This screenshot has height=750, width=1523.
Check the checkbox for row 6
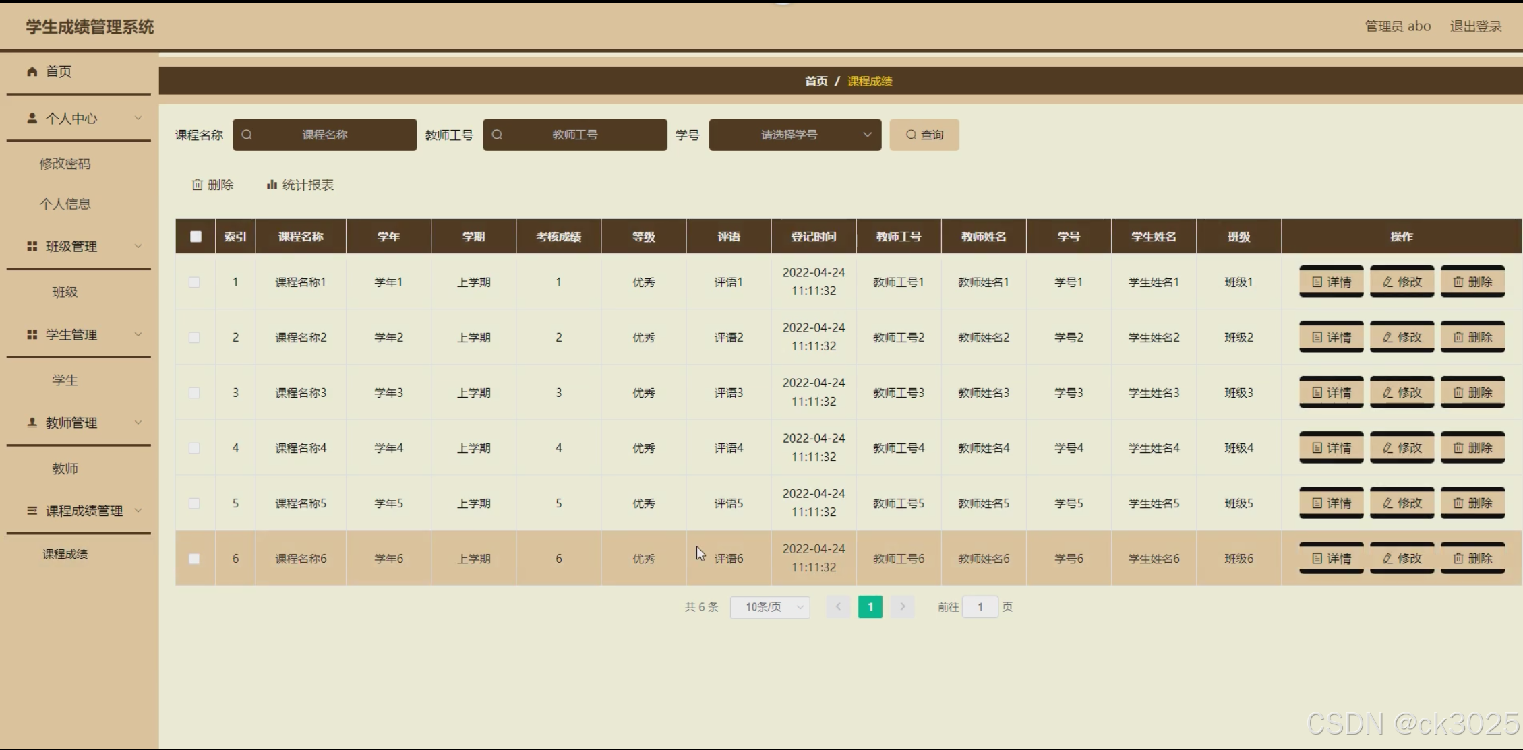[194, 559]
